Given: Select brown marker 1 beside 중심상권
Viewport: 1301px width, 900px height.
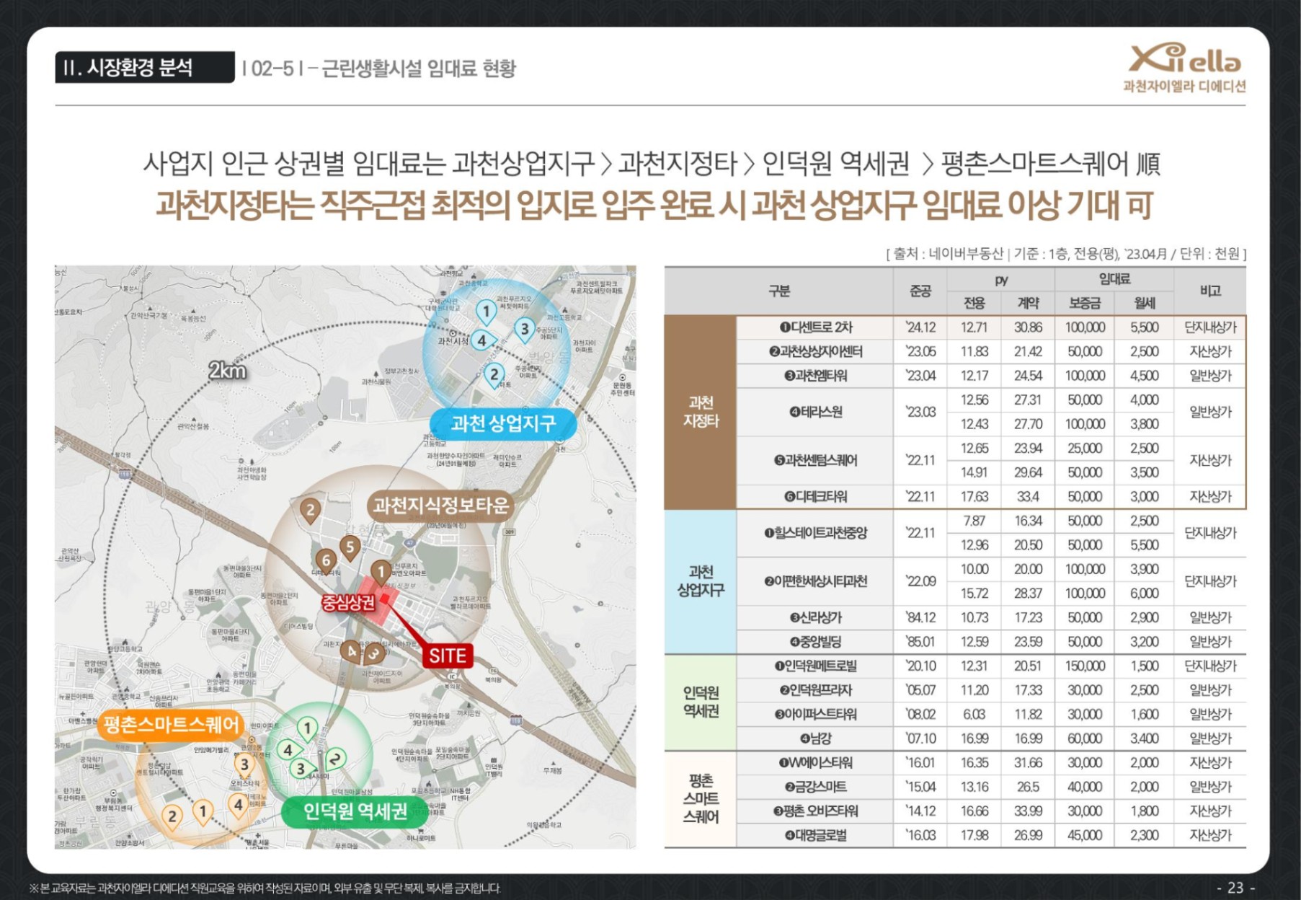Looking at the screenshot, I should click(x=381, y=573).
